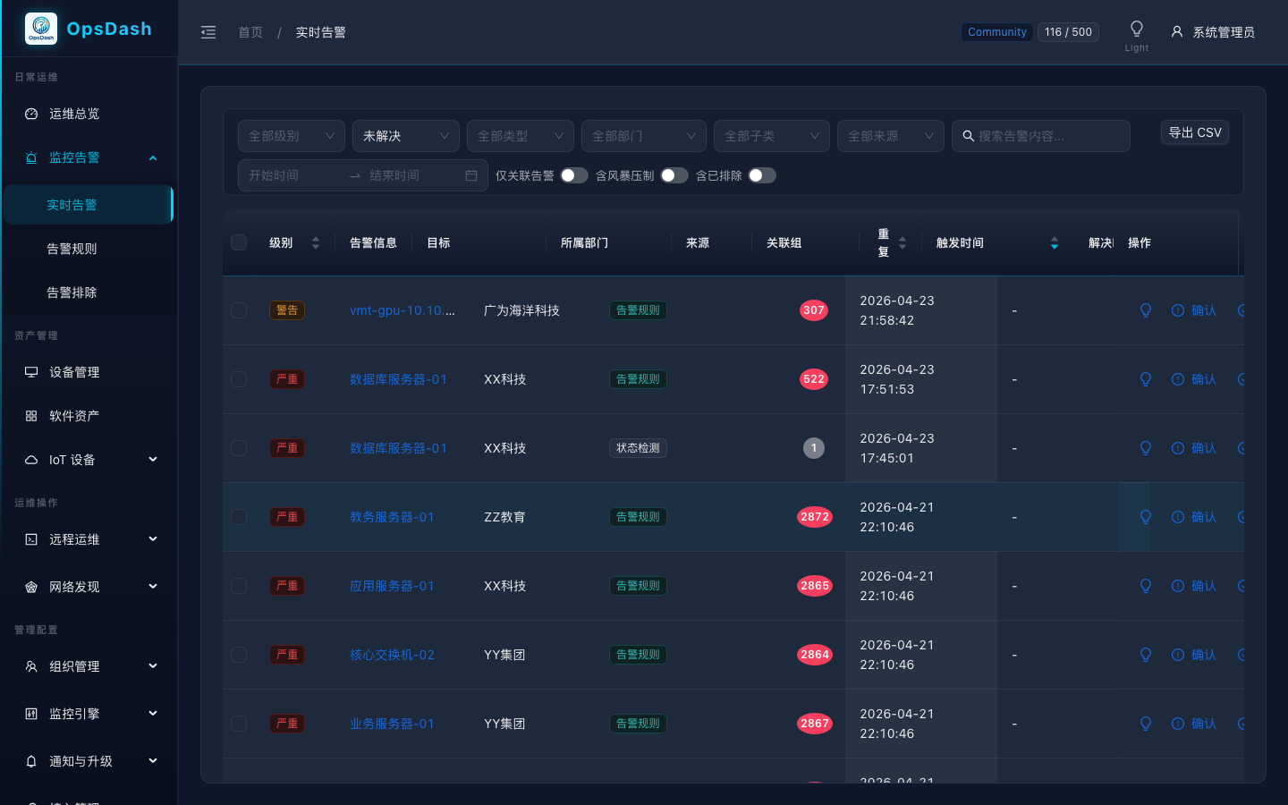Click the 搜索告警内容 search field
The image size is (1288, 805).
pos(1041,136)
